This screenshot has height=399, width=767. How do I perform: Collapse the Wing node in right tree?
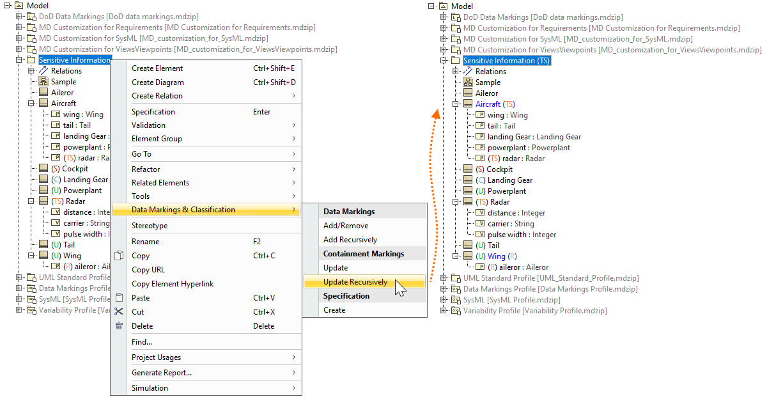(455, 256)
